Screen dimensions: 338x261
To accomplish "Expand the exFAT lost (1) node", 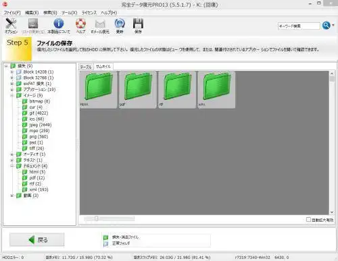I will pyautogui.click(x=12, y=84).
